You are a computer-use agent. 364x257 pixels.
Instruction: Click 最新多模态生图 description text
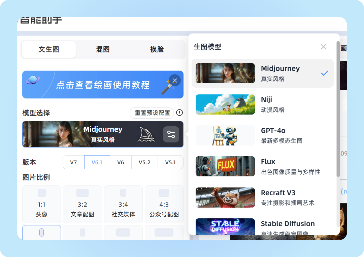pyautogui.click(x=282, y=141)
